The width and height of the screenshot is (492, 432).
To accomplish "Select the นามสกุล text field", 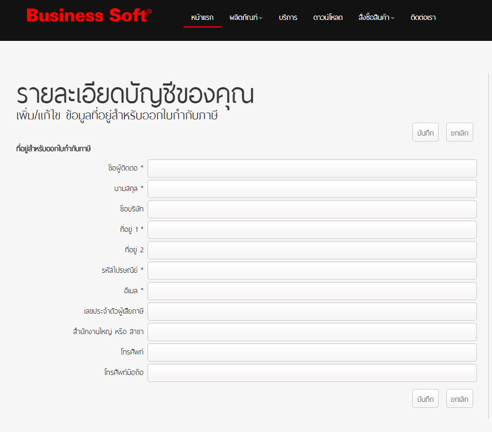I will 312,189.
